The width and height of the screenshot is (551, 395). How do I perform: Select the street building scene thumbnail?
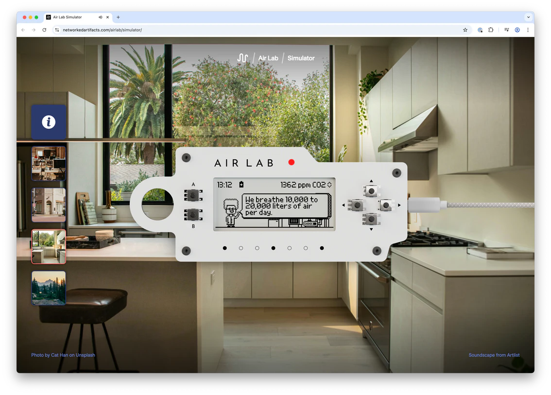point(49,205)
